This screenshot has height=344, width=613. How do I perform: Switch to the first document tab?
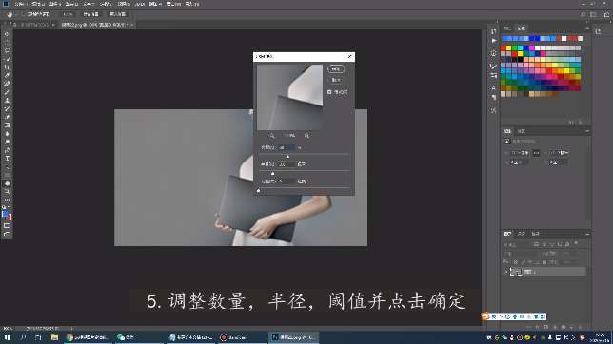click(x=32, y=25)
